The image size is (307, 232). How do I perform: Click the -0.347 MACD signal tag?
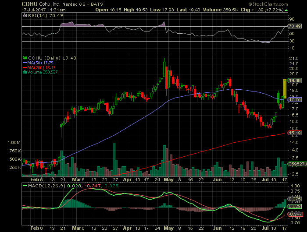(x=295, y=214)
